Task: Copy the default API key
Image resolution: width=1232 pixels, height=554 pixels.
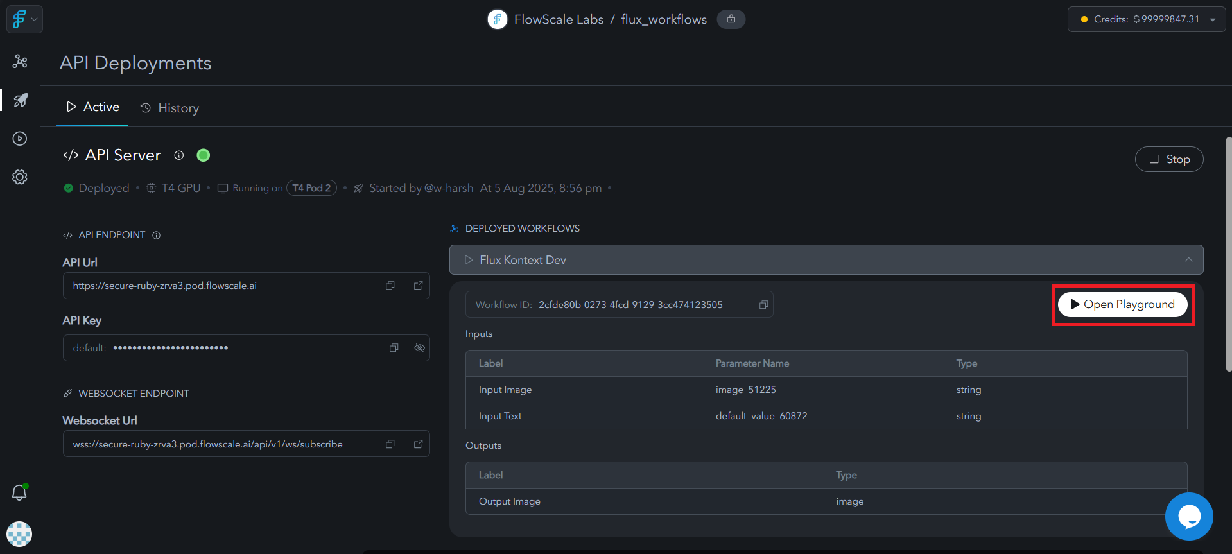Action: 394,348
